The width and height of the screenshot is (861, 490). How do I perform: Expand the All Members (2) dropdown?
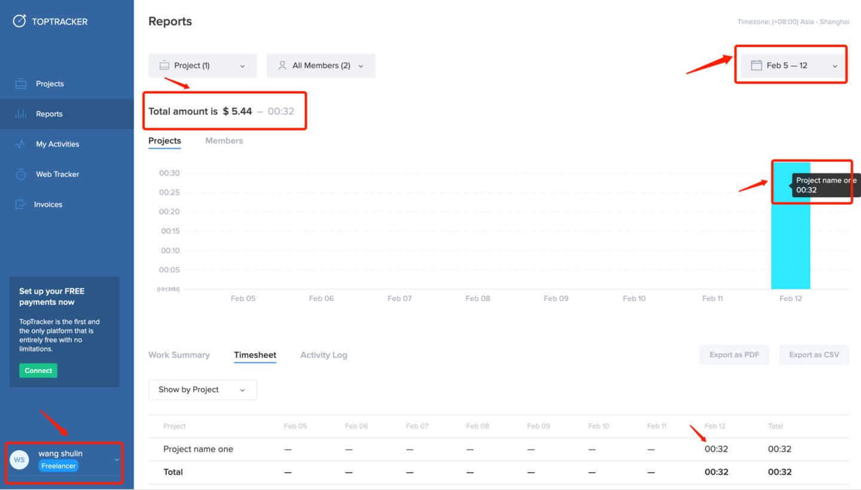tap(321, 66)
